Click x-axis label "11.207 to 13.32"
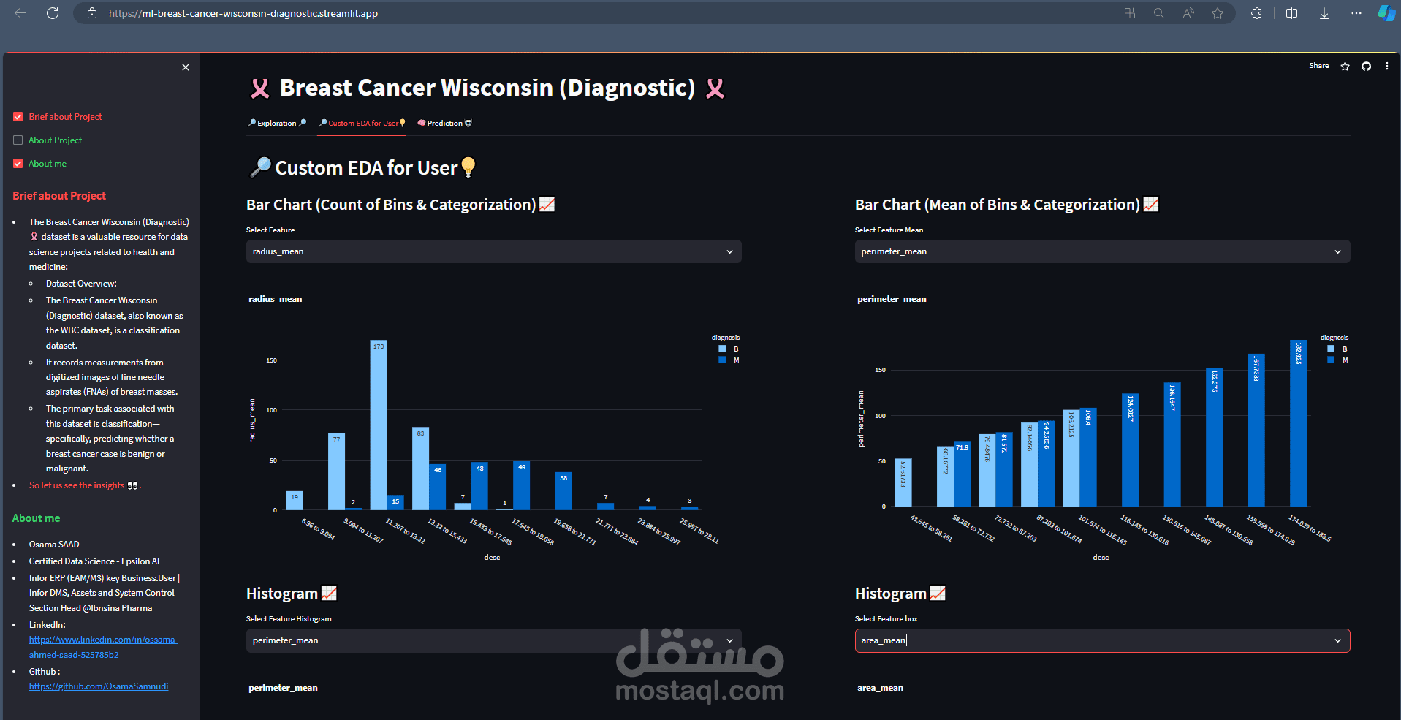Screen dimensions: 1401x720 pos(406,531)
